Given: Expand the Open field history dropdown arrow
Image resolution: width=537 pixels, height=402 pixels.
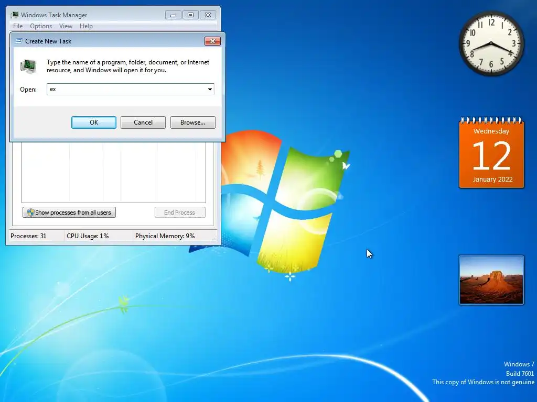Looking at the screenshot, I should pos(210,89).
